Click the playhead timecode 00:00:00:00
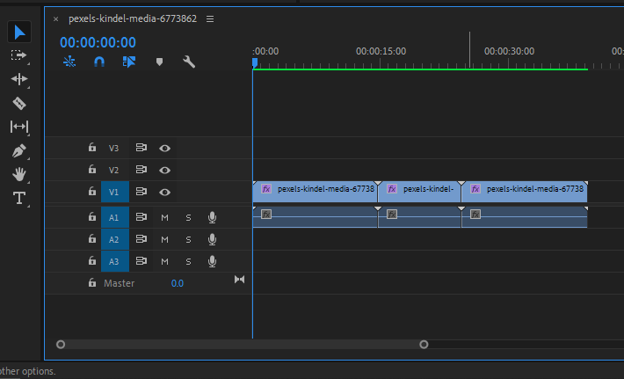Screen dimensions: 624x379 pyautogui.click(x=98, y=42)
